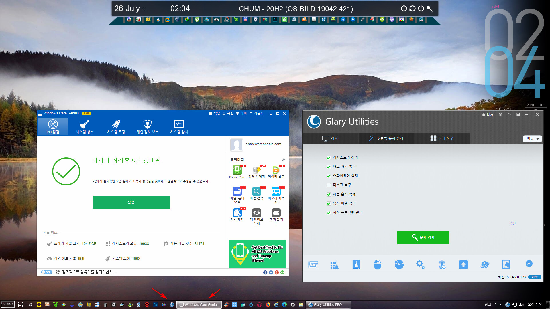Open the 개인 정보 삭제 utility

[x=257, y=216]
